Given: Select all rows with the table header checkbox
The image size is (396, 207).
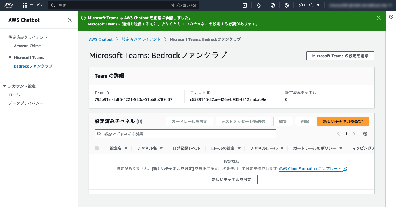Looking at the screenshot, I should [97, 148].
